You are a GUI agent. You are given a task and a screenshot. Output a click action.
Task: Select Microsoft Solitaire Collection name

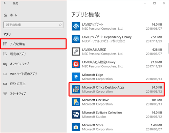[102, 112]
